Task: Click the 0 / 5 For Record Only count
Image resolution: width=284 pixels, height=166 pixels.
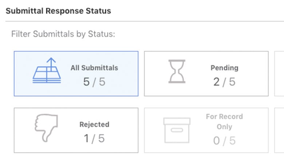Action: [224, 141]
